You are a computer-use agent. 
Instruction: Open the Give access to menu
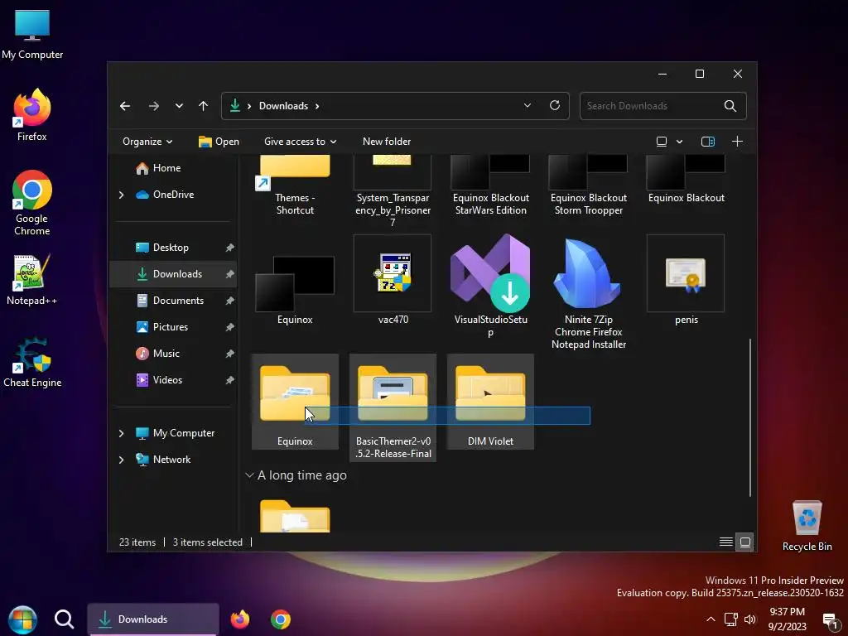300,142
